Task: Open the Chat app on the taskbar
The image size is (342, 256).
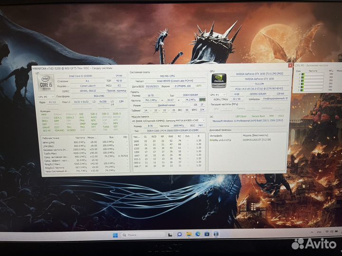Action: click(180, 235)
